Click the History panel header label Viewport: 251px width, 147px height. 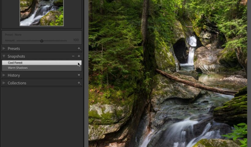click(14, 75)
